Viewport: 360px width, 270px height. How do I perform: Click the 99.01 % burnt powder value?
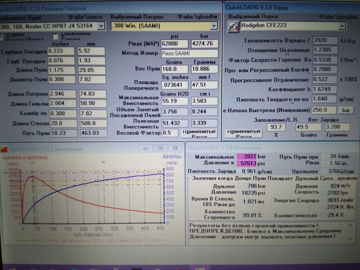(x=252, y=215)
